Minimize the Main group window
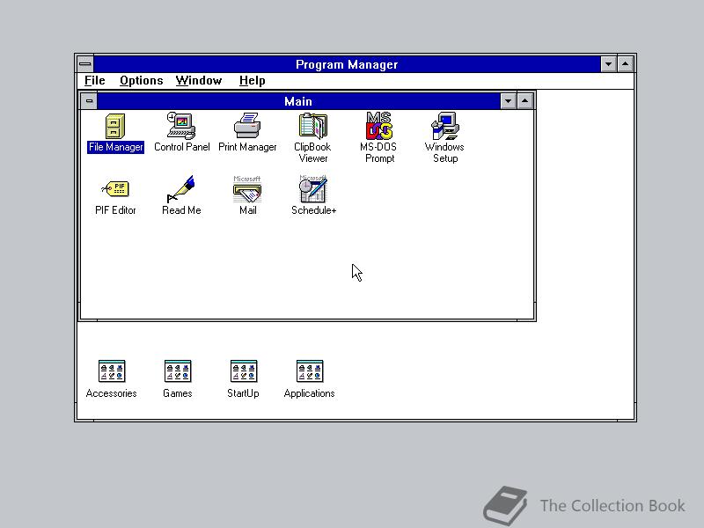704x528 pixels. coord(508,101)
